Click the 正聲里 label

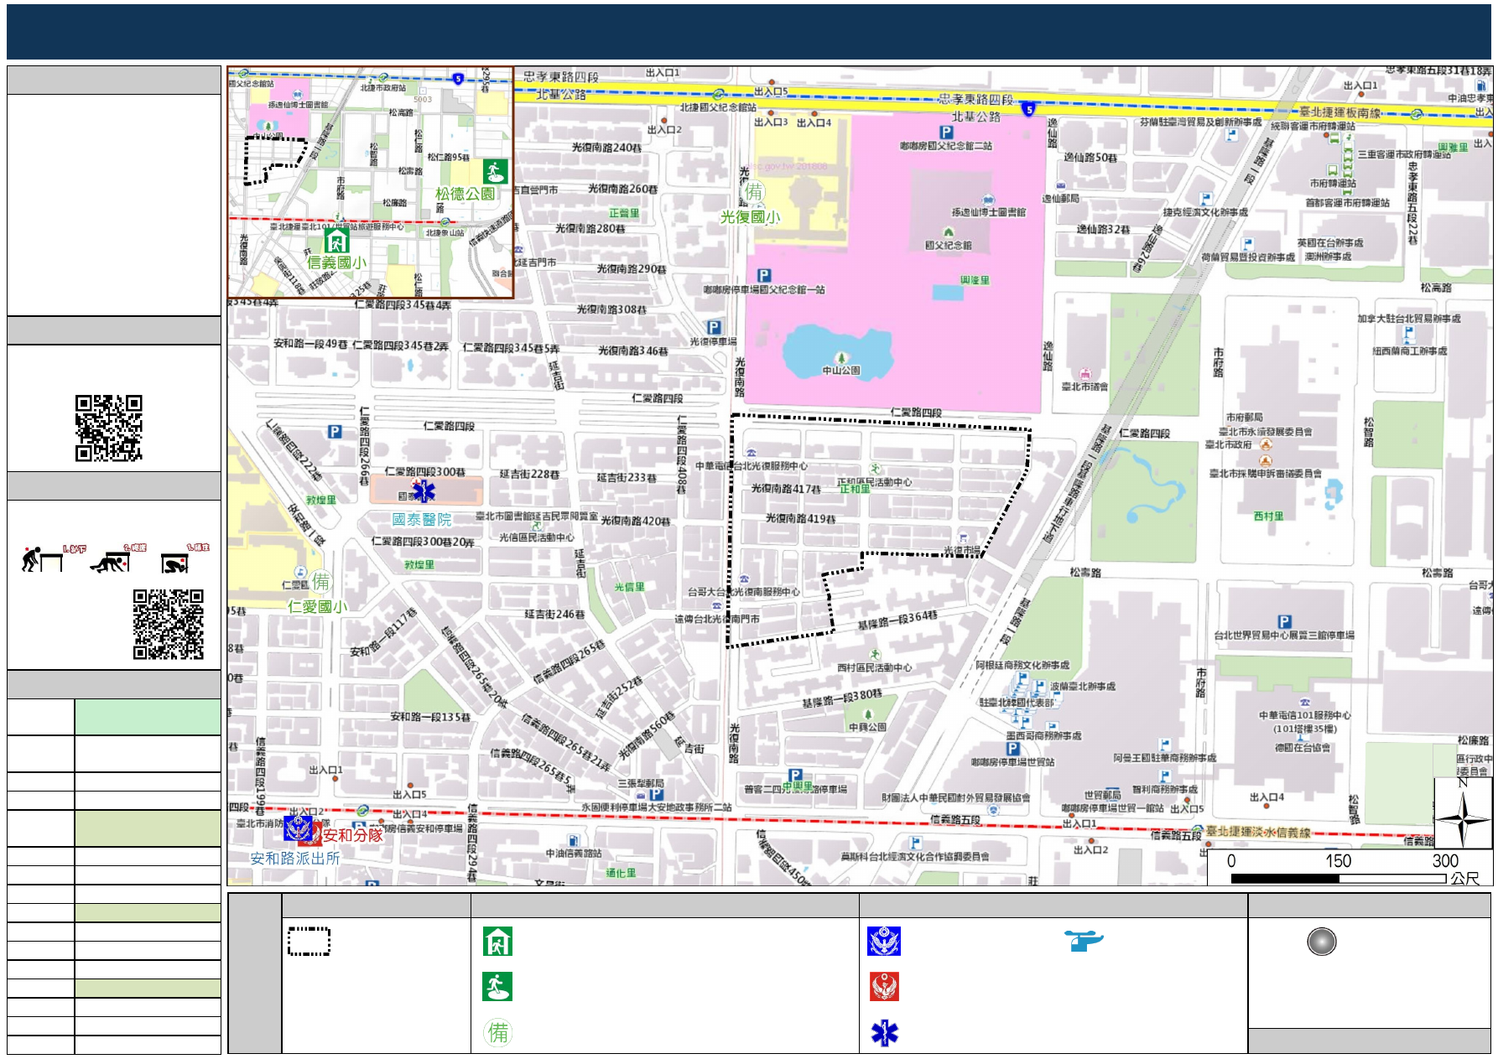point(624,213)
